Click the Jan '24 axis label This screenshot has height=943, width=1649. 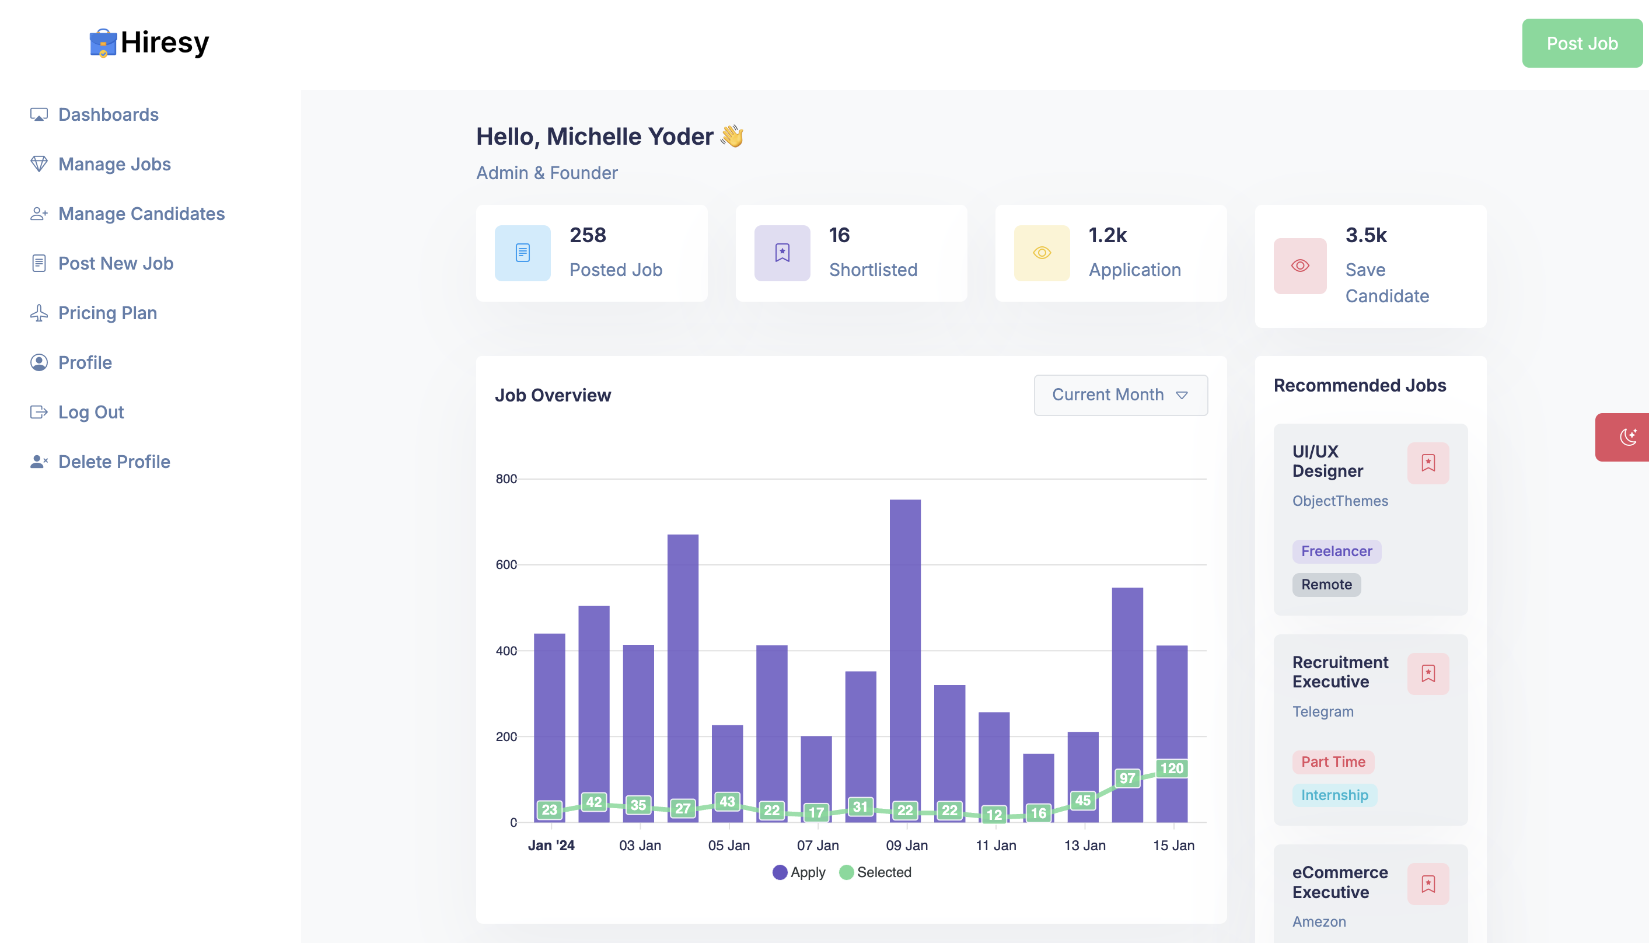[x=551, y=845]
